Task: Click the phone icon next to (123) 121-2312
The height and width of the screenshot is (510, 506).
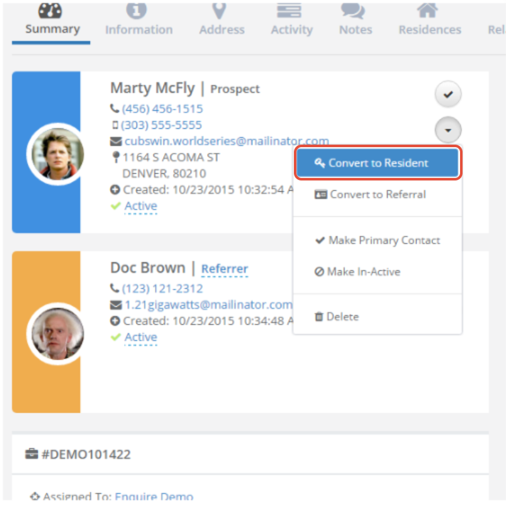Action: (115, 288)
